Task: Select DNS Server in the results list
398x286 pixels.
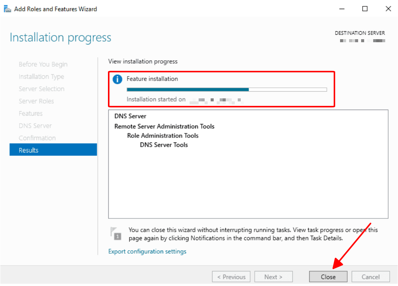Action: [130, 116]
